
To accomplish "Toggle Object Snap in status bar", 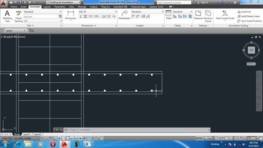I will pos(63,139).
